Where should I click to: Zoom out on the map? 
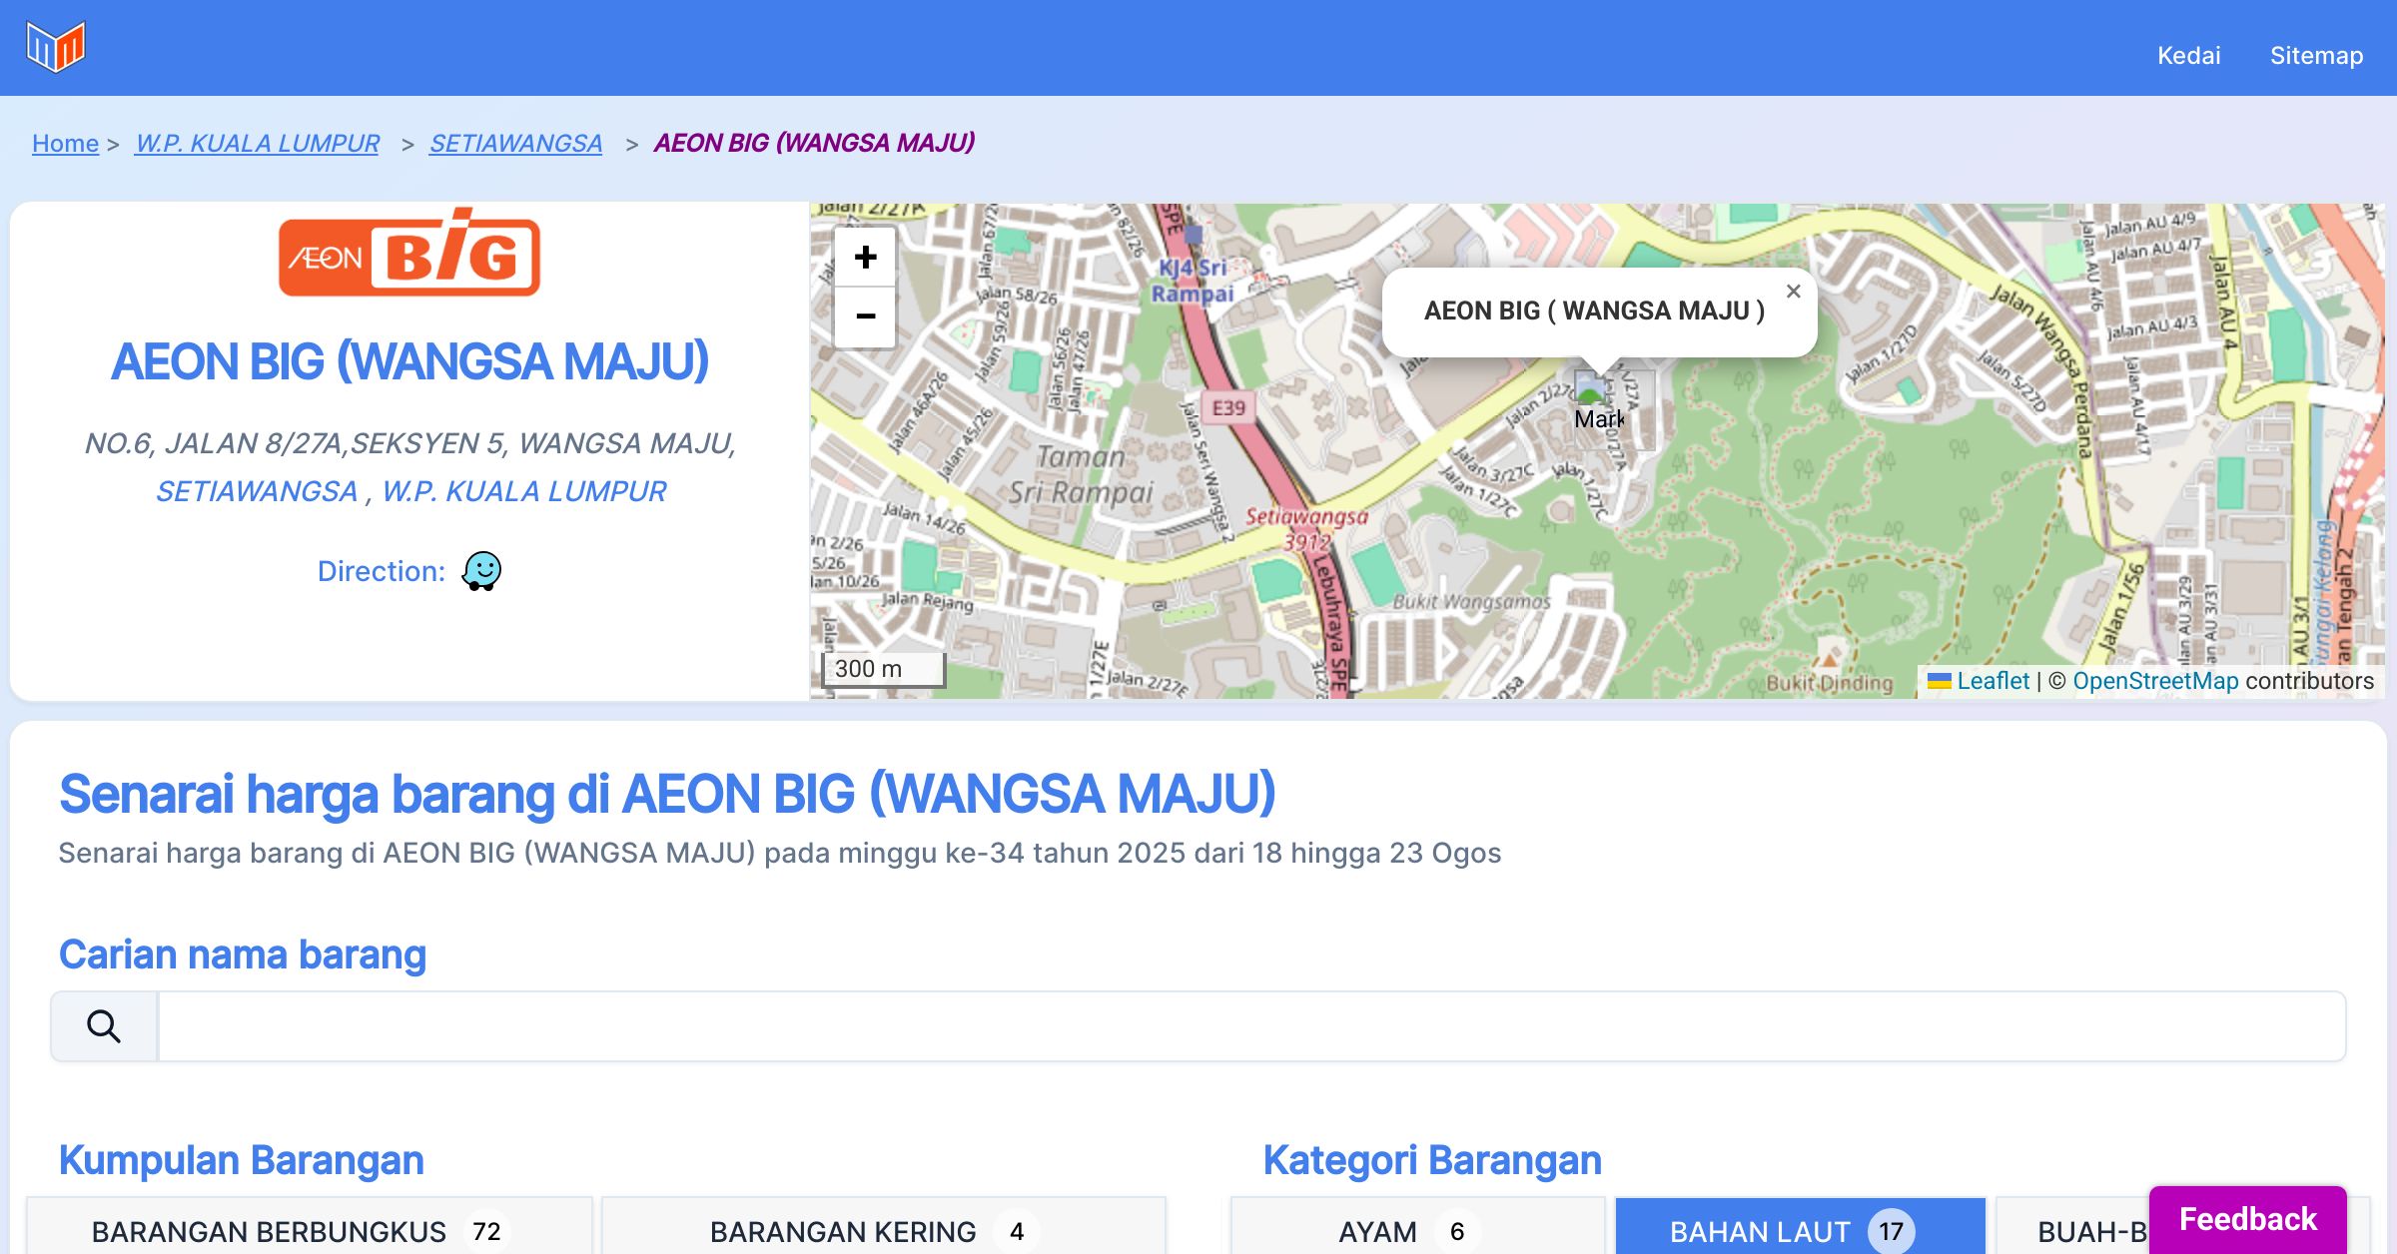tap(865, 317)
